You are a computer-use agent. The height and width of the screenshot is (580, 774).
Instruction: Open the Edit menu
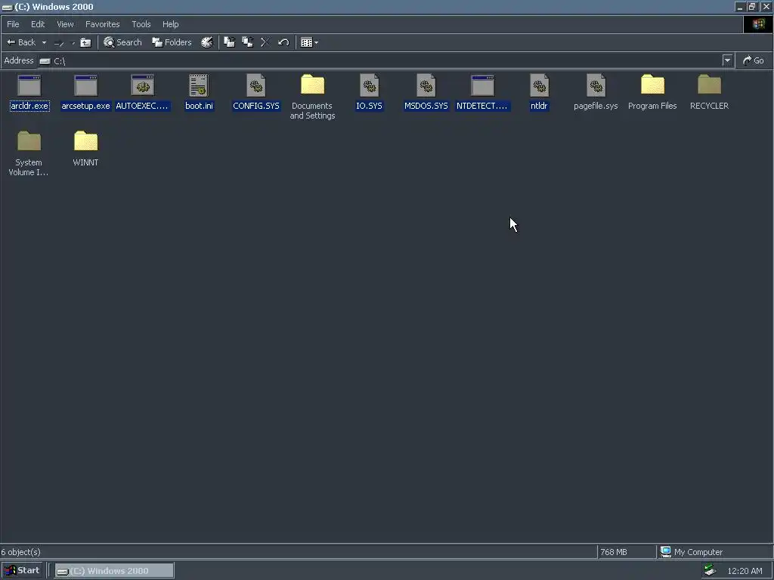(x=38, y=24)
